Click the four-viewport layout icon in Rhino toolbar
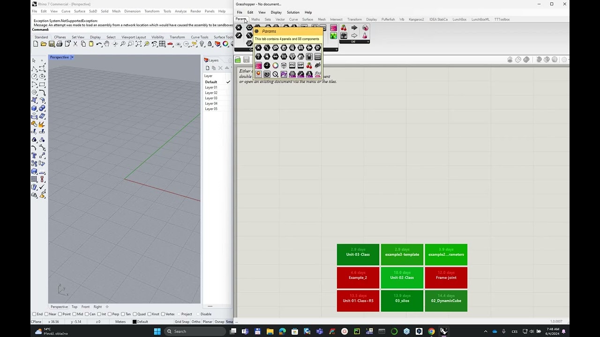Image resolution: width=600 pixels, height=337 pixels. (x=162, y=44)
